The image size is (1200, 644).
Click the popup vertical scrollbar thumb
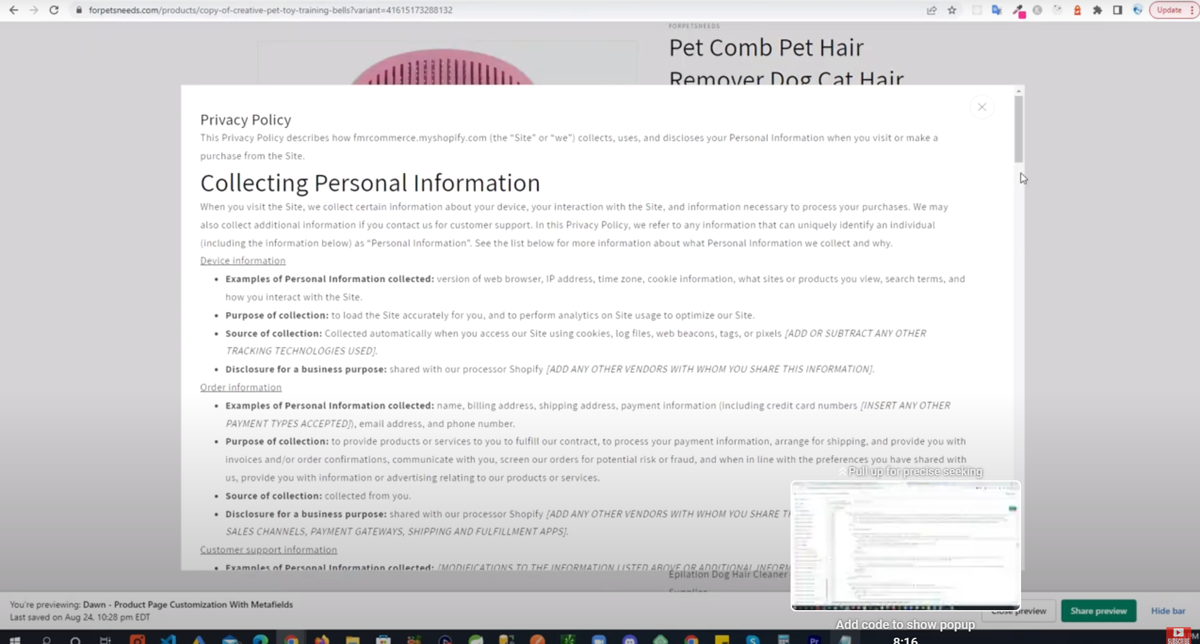click(1019, 129)
